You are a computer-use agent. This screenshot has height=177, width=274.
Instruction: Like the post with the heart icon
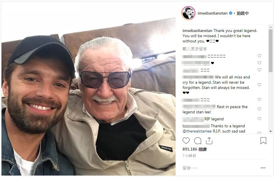tap(186, 141)
